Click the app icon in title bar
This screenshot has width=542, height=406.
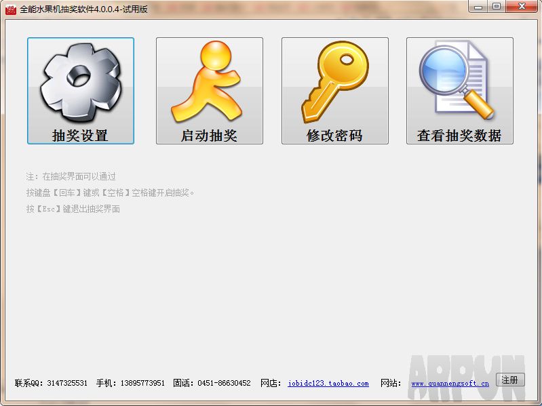click(11, 9)
